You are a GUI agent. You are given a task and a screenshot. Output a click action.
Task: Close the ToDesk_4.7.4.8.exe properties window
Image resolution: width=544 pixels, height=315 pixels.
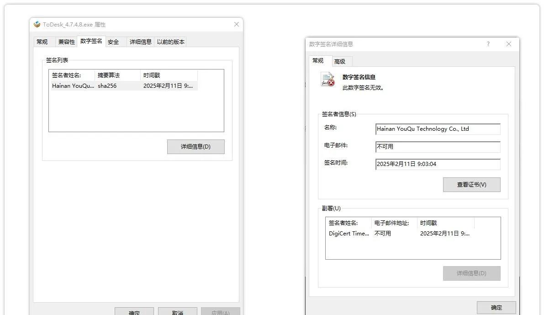[x=237, y=24]
